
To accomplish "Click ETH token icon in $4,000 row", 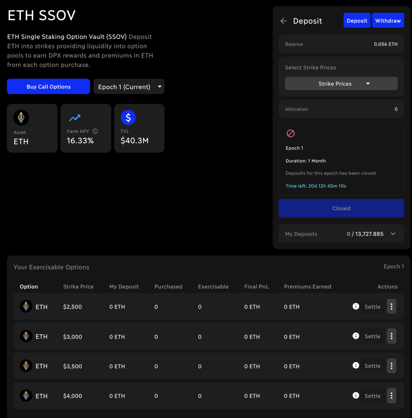I will 26,396.
